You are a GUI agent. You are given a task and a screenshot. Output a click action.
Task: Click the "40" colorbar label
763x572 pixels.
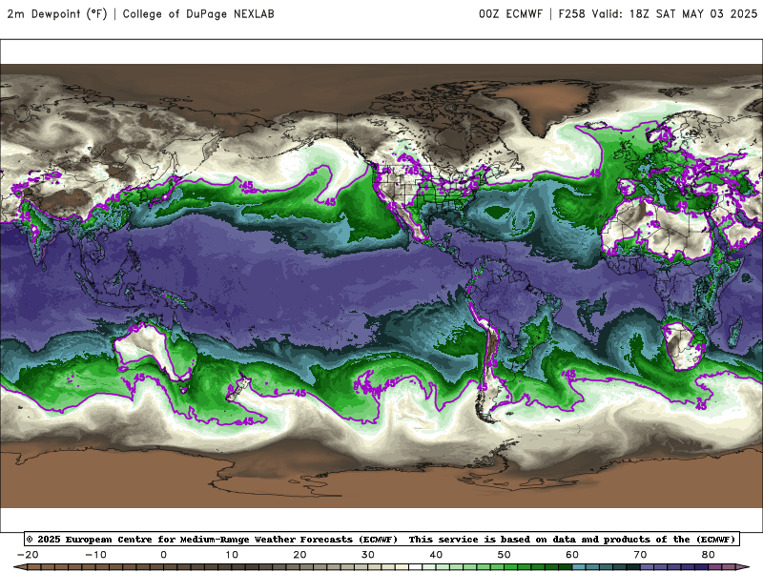[x=436, y=555]
